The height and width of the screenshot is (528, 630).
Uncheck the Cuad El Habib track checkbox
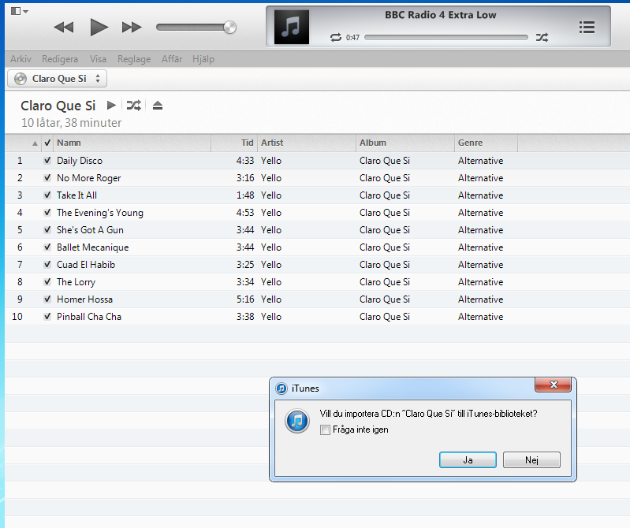pyautogui.click(x=47, y=264)
